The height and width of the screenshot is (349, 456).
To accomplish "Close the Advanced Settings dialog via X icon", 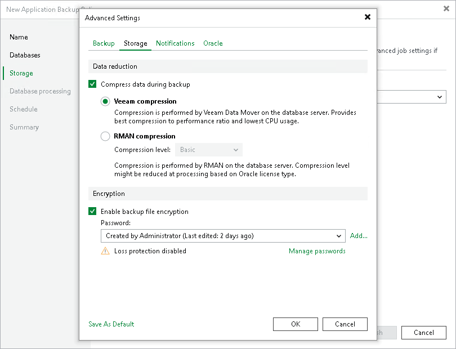I will (x=368, y=17).
